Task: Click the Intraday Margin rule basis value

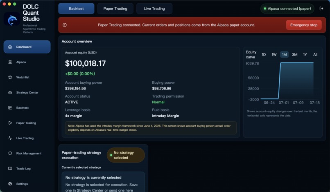Action: click(165, 116)
